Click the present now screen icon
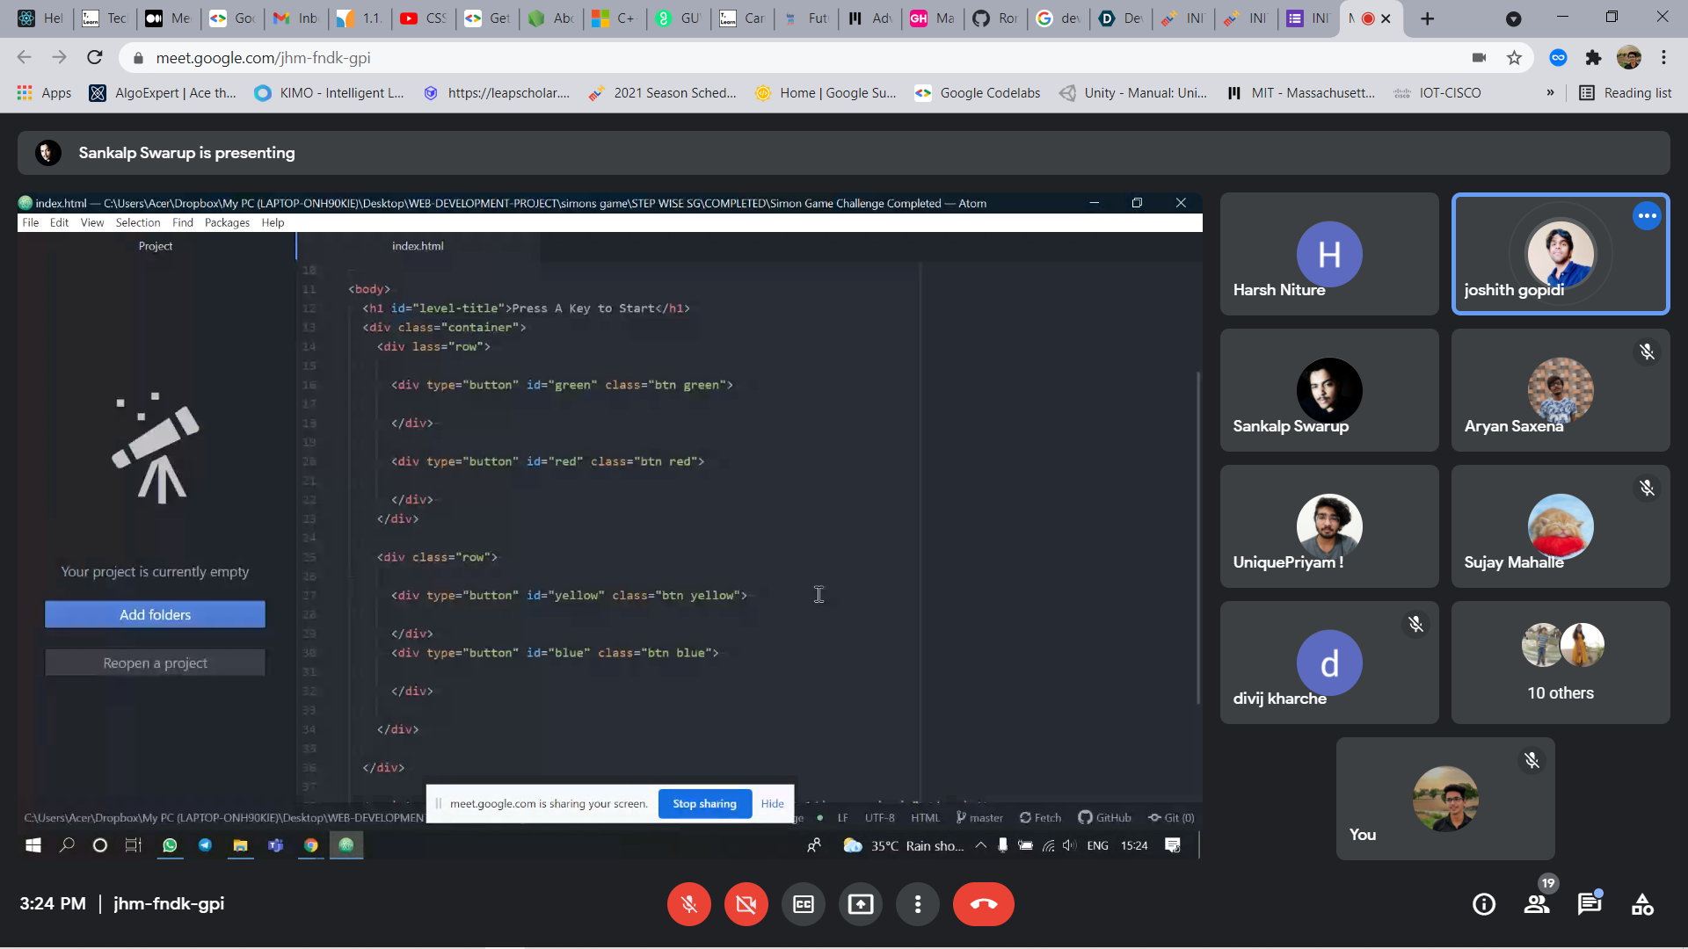The height and width of the screenshot is (949, 1688). point(860,904)
